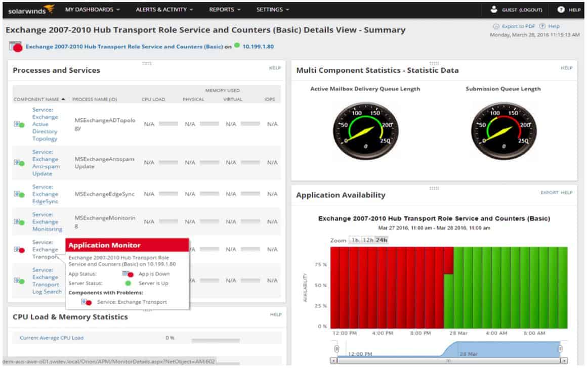
Task: Open the Exchange 2007-2010 Hub Transport application link
Action: coord(124,47)
